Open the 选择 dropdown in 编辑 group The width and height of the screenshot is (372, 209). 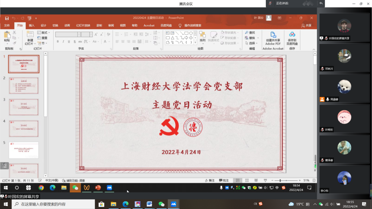(252, 43)
